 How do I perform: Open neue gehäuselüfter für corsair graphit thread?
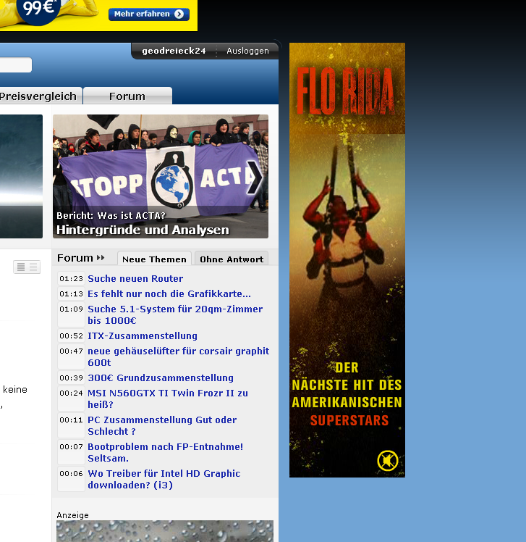tap(179, 357)
